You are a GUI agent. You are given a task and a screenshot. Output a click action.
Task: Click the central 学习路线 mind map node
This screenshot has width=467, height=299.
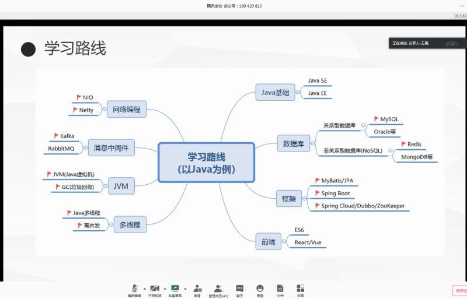point(206,163)
